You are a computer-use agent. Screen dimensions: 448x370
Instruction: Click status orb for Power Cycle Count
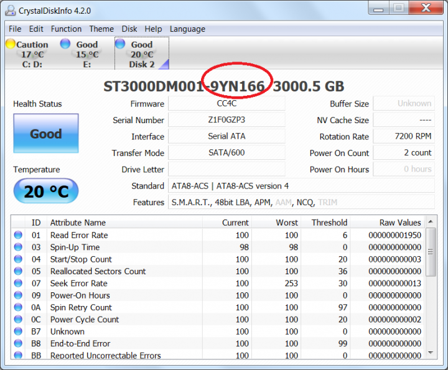point(18,319)
